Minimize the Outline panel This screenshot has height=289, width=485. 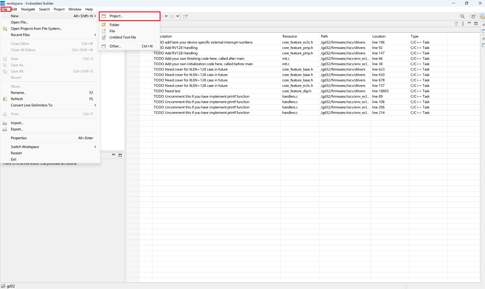tap(113, 155)
